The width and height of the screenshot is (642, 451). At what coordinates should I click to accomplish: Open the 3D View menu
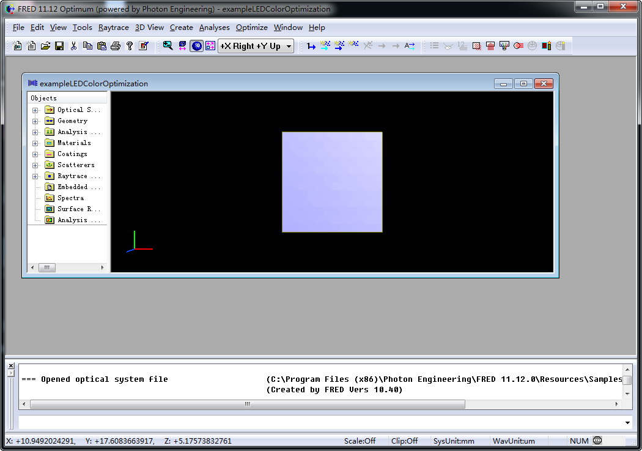pyautogui.click(x=149, y=28)
